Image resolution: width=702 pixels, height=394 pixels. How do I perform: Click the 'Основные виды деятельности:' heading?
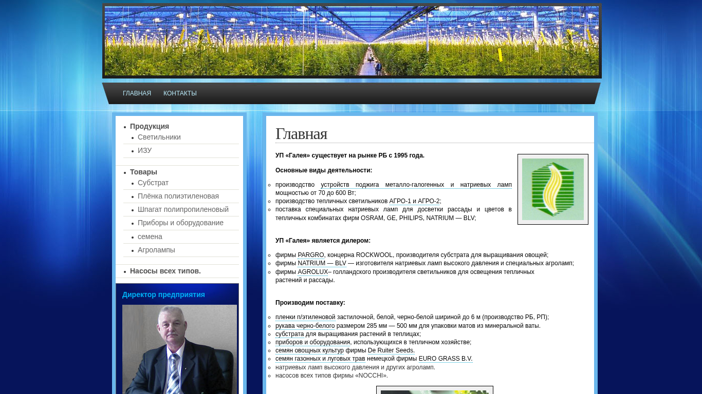(324, 170)
